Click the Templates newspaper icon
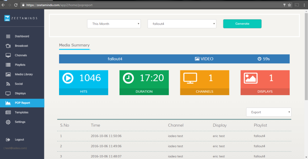The image size is (308, 159). [8, 112]
